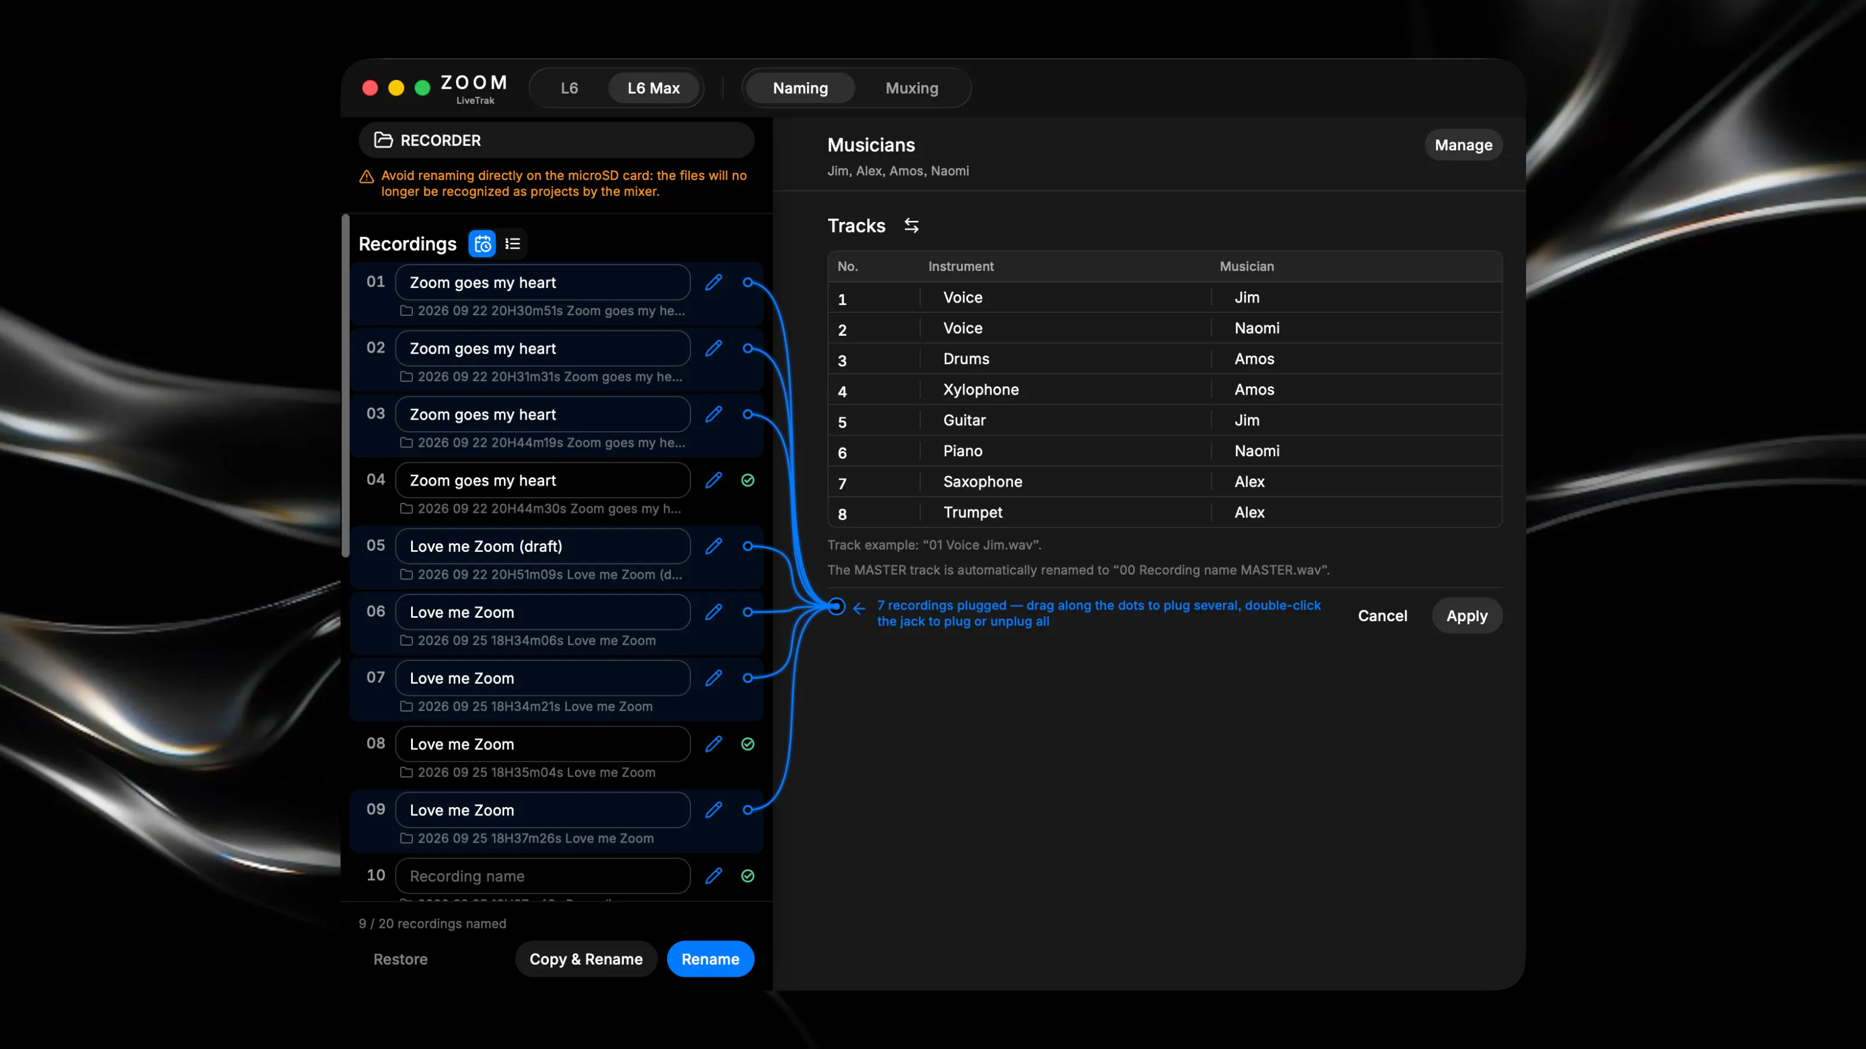Toggle the green check for recording 04
The height and width of the screenshot is (1049, 1866).
tap(748, 480)
